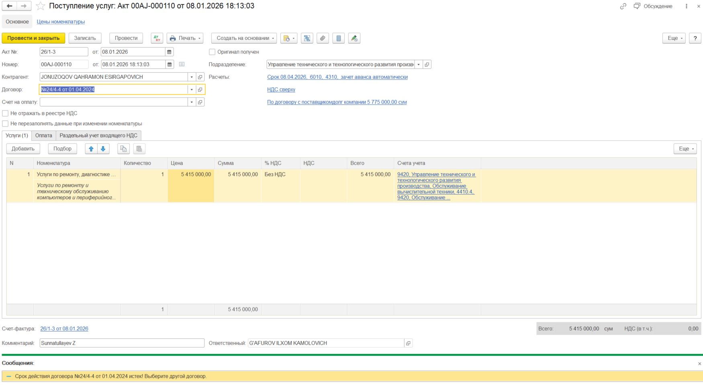The width and height of the screenshot is (703, 385).
Task: Open the Подразделение record form
Action: (x=427, y=64)
